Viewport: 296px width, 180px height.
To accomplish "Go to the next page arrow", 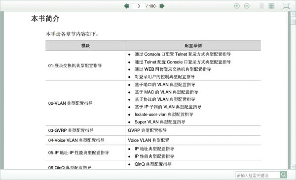I will coord(162,6).
